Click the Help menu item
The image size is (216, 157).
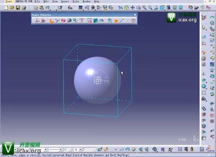[97, 2]
